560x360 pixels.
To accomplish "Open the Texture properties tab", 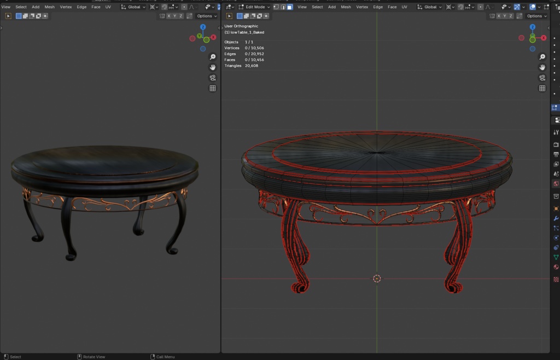I will [556, 279].
